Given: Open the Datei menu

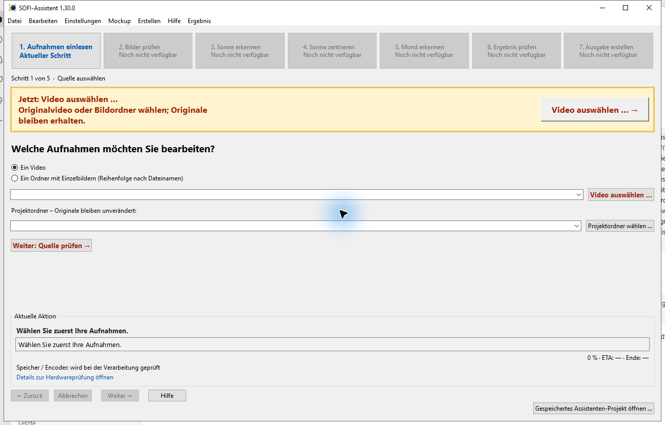Looking at the screenshot, I should (14, 21).
